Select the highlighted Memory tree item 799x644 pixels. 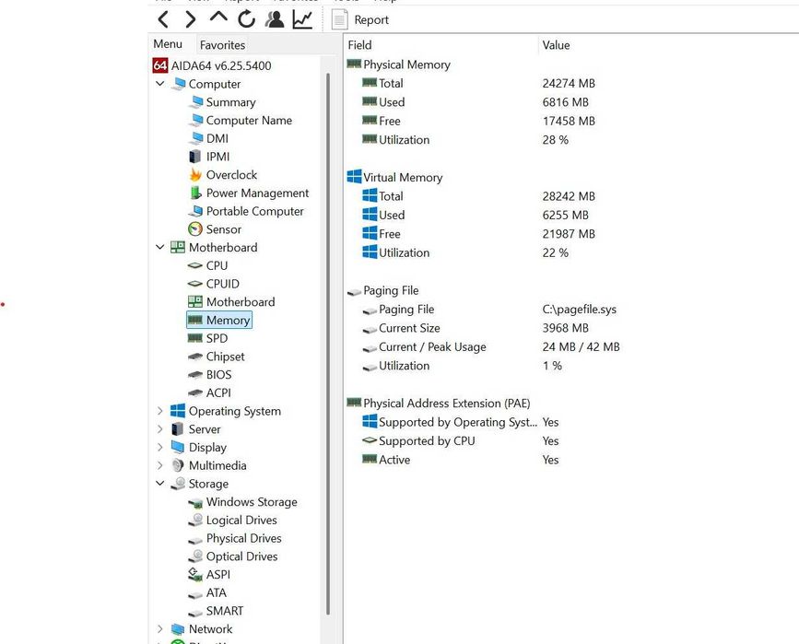(x=219, y=320)
